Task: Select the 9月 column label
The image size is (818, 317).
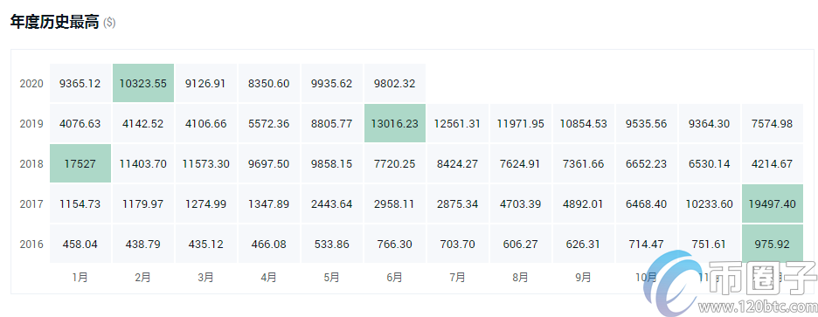Action: click(x=583, y=278)
